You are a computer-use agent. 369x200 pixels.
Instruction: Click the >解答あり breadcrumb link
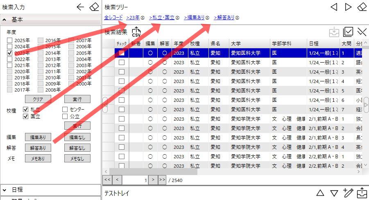pos(224,18)
